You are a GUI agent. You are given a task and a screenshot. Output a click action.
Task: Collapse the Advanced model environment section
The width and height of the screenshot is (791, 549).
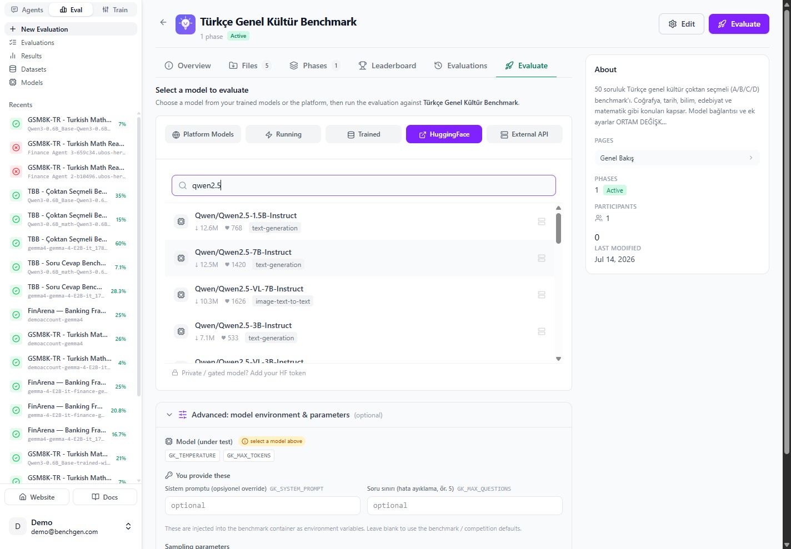pos(169,415)
